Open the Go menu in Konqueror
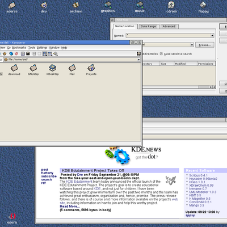Viewport: 227px width, 227px height. point(9,48)
